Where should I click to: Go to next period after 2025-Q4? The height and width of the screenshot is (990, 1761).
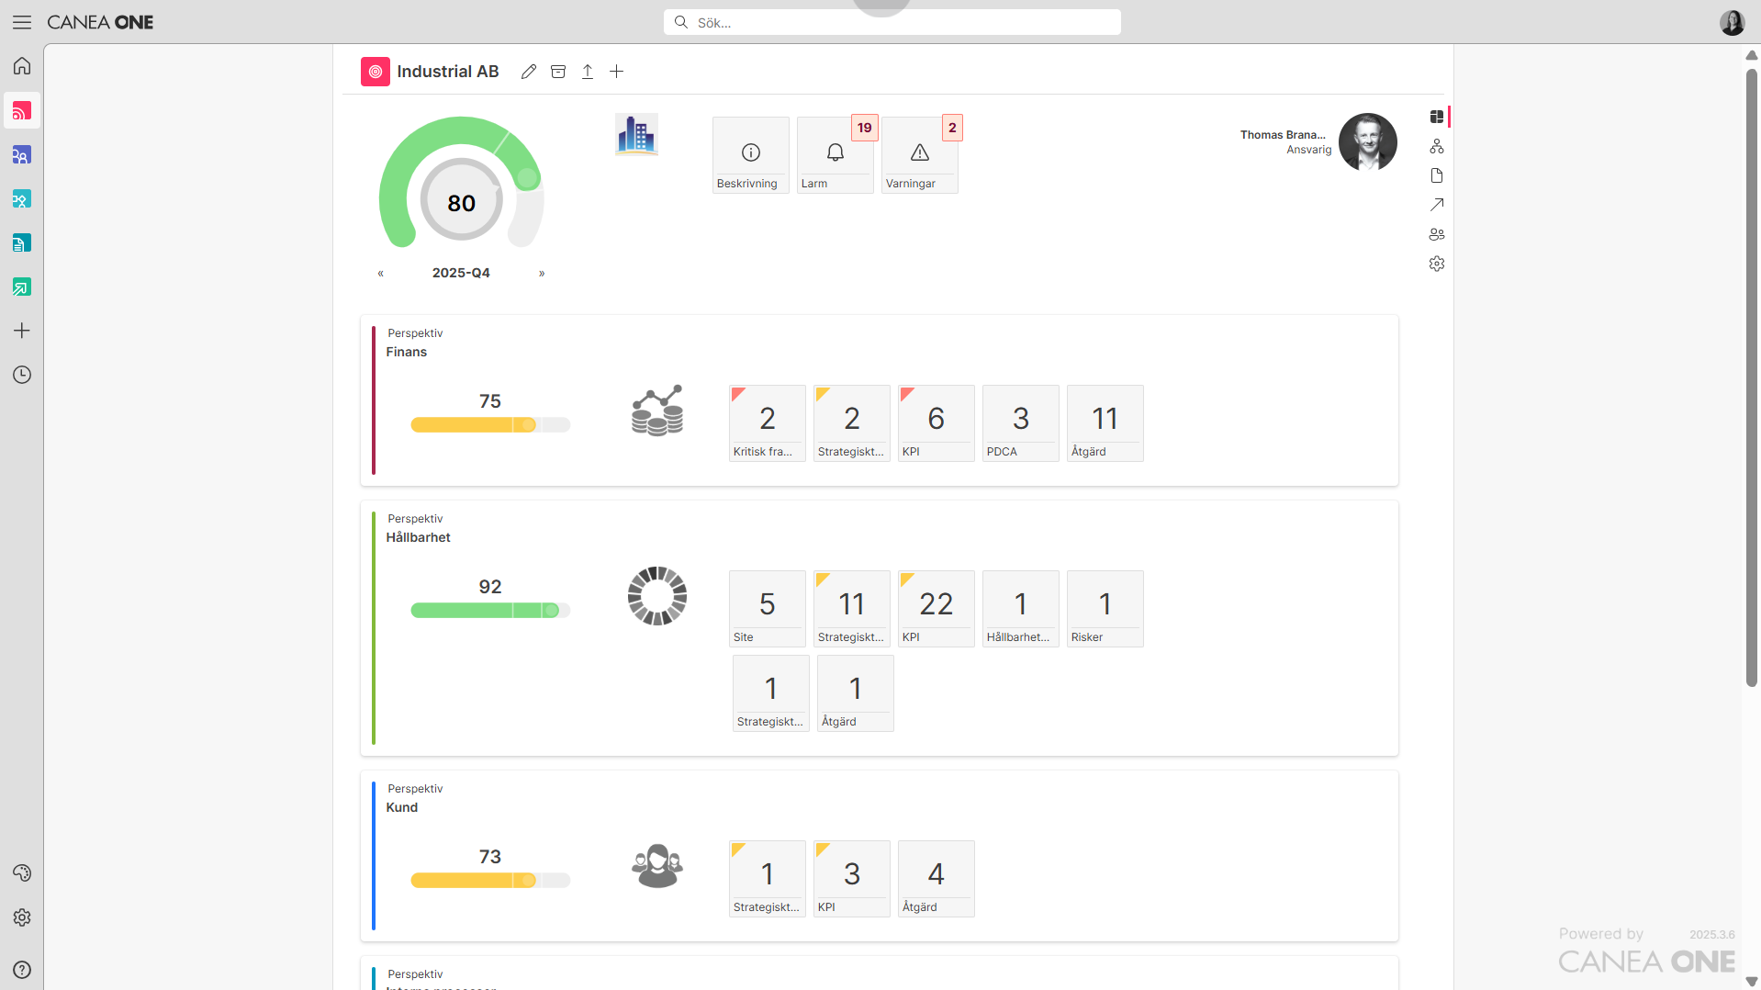542,274
